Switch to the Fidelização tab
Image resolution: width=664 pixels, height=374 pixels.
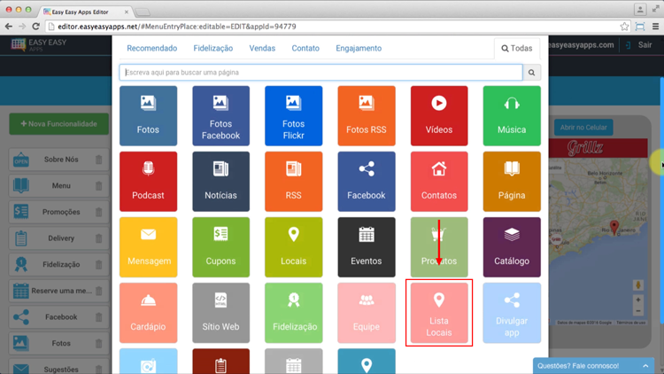(212, 49)
